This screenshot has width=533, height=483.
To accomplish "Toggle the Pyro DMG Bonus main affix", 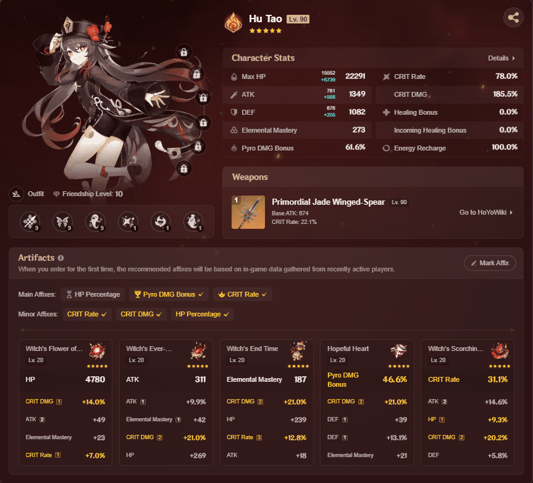I will coord(169,294).
